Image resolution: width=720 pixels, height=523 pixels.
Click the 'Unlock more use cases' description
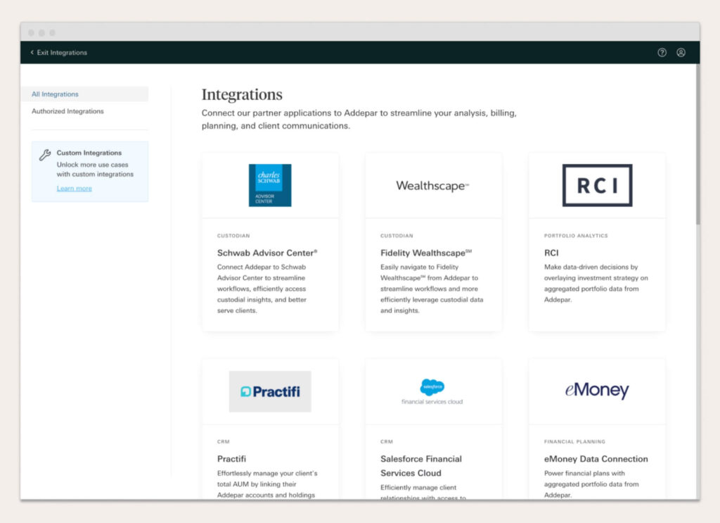point(95,169)
